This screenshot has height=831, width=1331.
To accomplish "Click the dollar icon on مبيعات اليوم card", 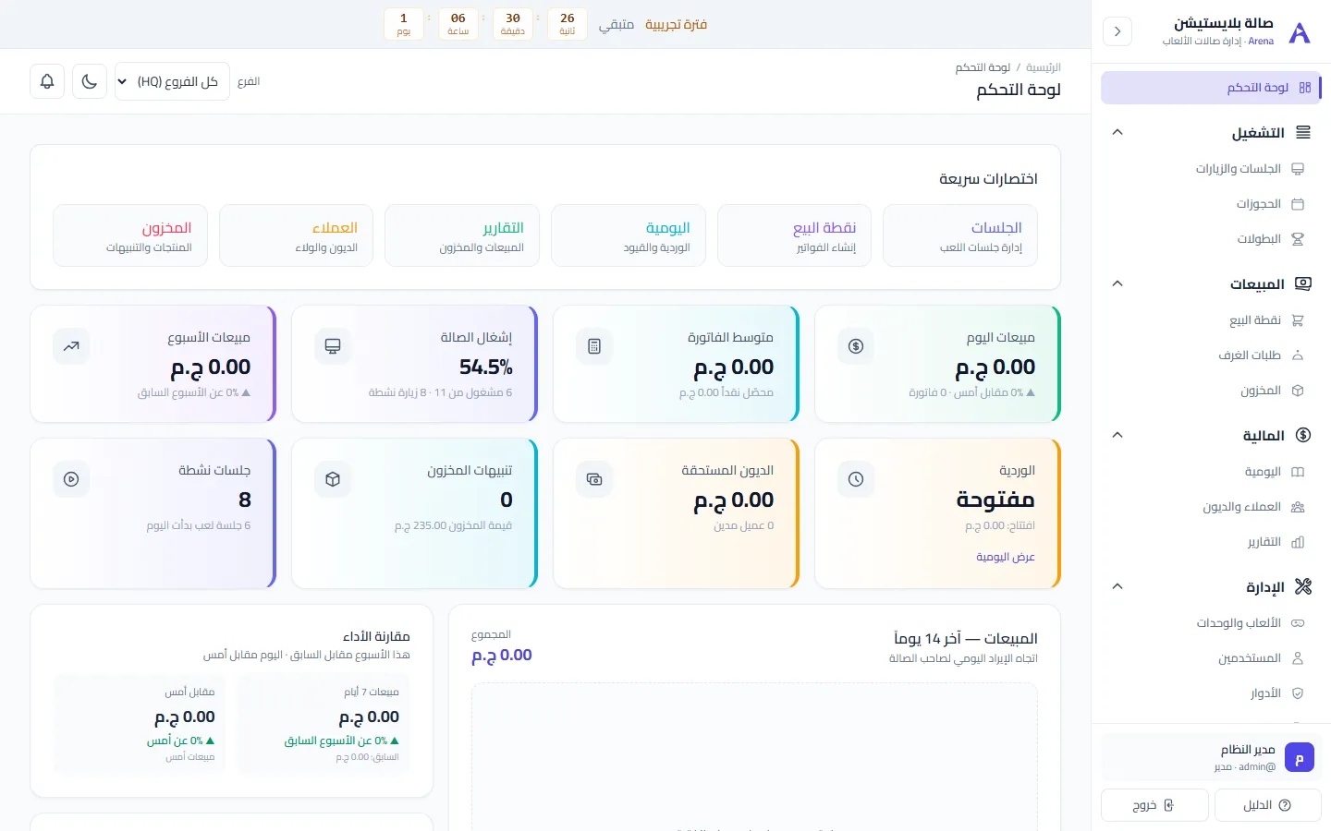I will pyautogui.click(x=856, y=346).
